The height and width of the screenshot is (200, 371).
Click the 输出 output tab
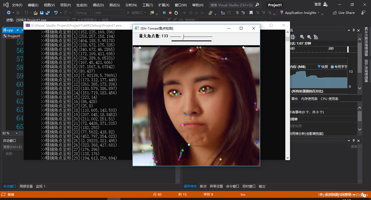click(x=262, y=186)
